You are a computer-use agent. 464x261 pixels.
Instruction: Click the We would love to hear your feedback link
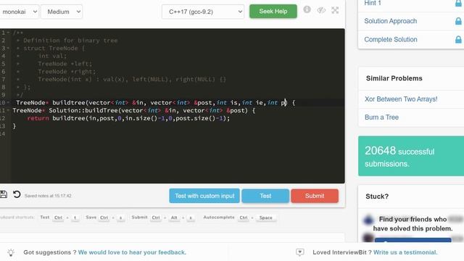coord(132,252)
